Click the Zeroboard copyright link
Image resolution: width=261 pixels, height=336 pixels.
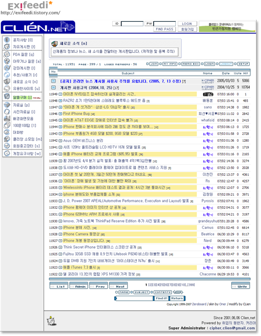coord(199,304)
